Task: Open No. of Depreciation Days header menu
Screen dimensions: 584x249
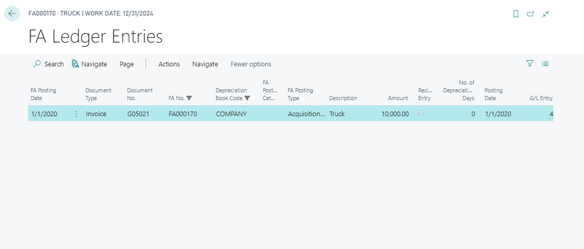Action: coord(459,90)
